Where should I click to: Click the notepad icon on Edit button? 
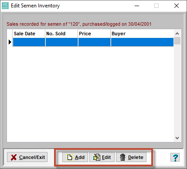pos(97,157)
